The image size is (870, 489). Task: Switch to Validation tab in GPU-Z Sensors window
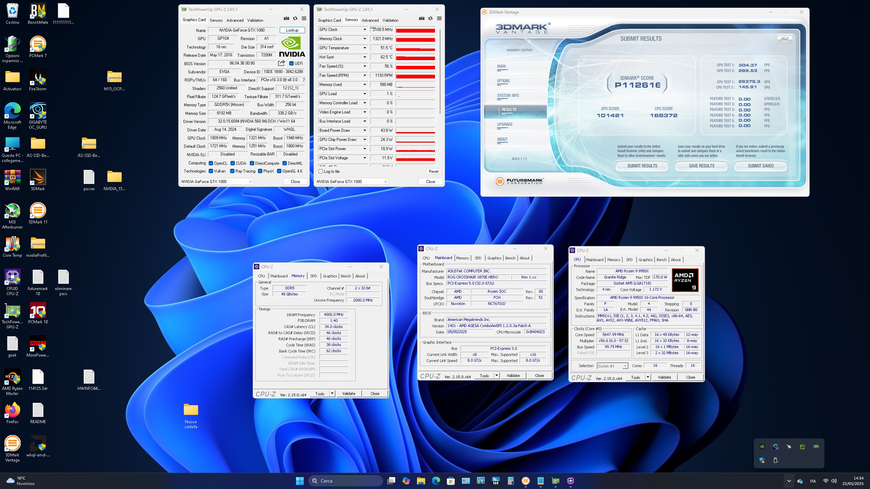[x=390, y=20]
